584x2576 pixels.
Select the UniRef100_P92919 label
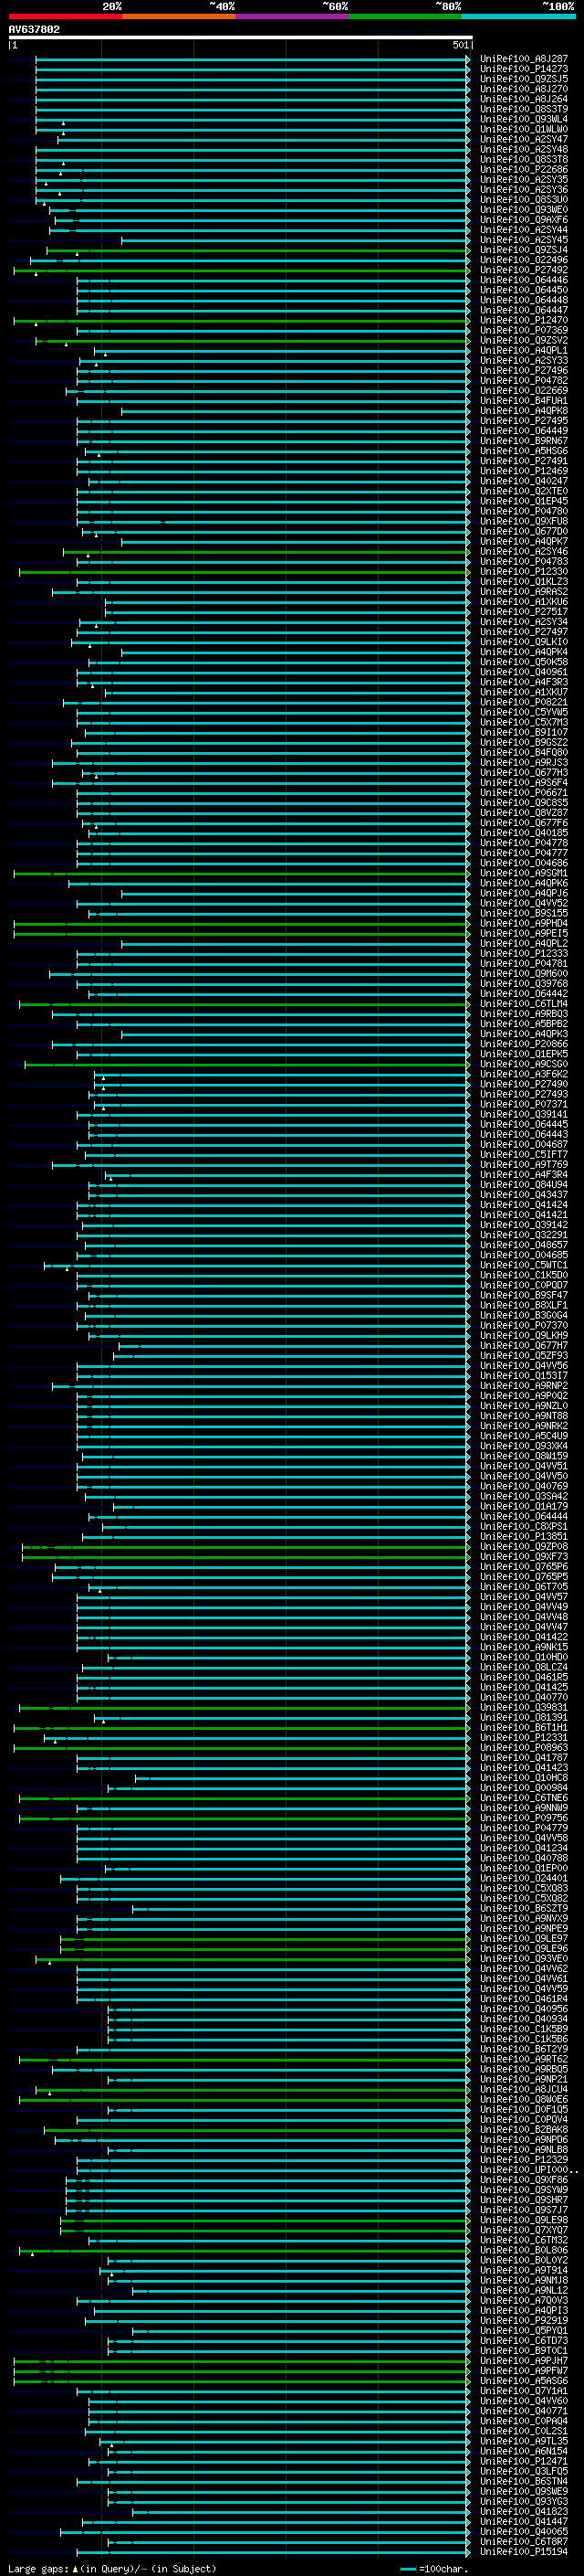(524, 2321)
